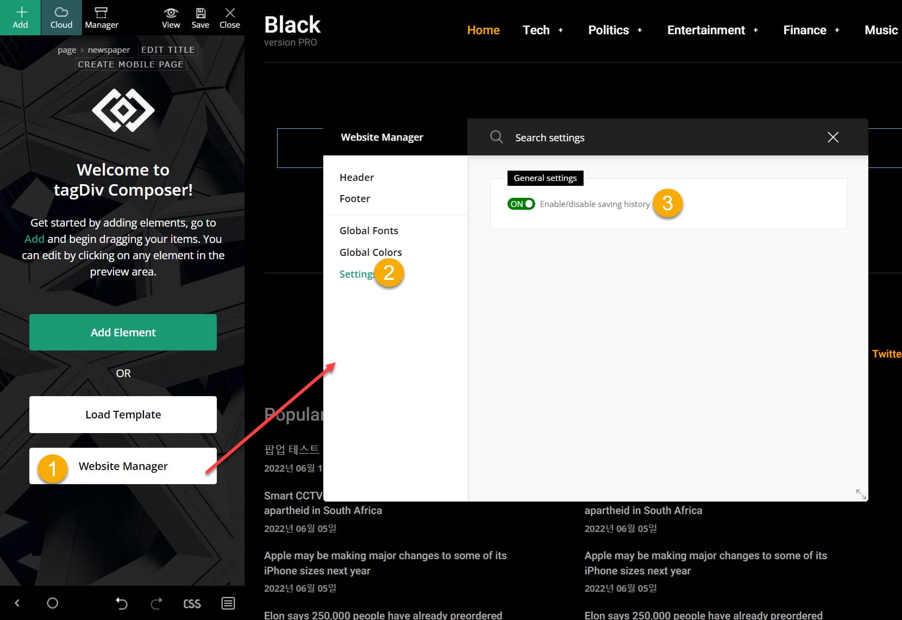
Task: Select Header in Website Manager sidebar
Action: pyautogui.click(x=356, y=177)
